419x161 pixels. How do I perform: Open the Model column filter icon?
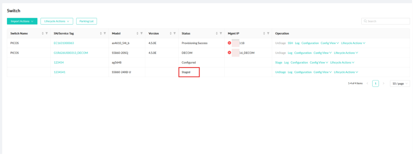141,34
